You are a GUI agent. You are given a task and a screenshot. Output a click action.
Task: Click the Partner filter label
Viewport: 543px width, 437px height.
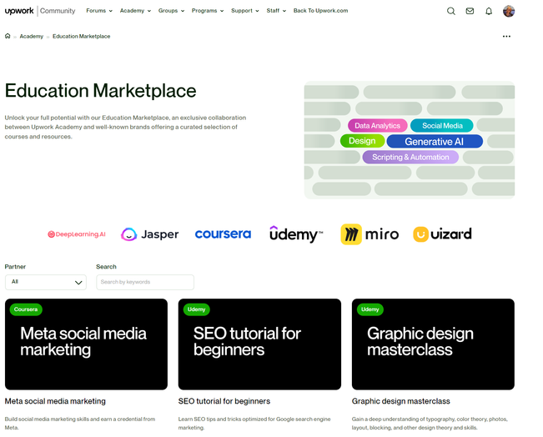15,267
